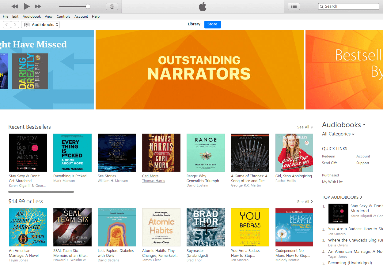Click the Send Gift quick link
Image resolution: width=383 pixels, height=266 pixels.
[x=329, y=163]
